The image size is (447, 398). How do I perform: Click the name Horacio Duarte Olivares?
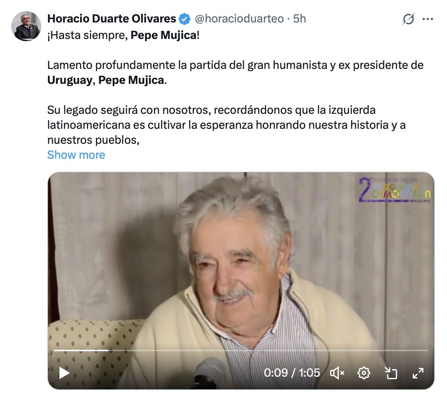(112, 19)
